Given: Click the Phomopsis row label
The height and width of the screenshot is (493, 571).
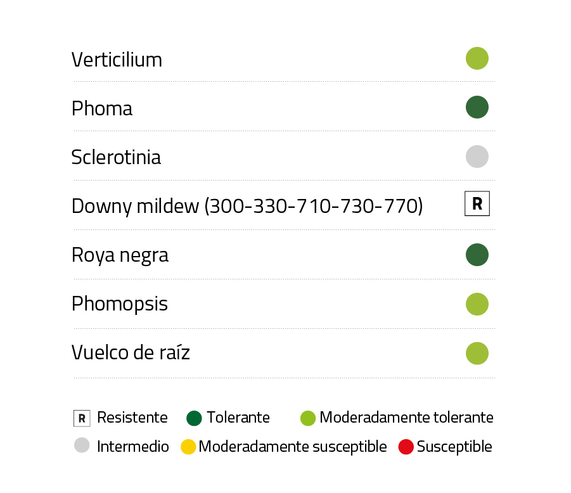Looking at the screenshot, I should tap(119, 304).
